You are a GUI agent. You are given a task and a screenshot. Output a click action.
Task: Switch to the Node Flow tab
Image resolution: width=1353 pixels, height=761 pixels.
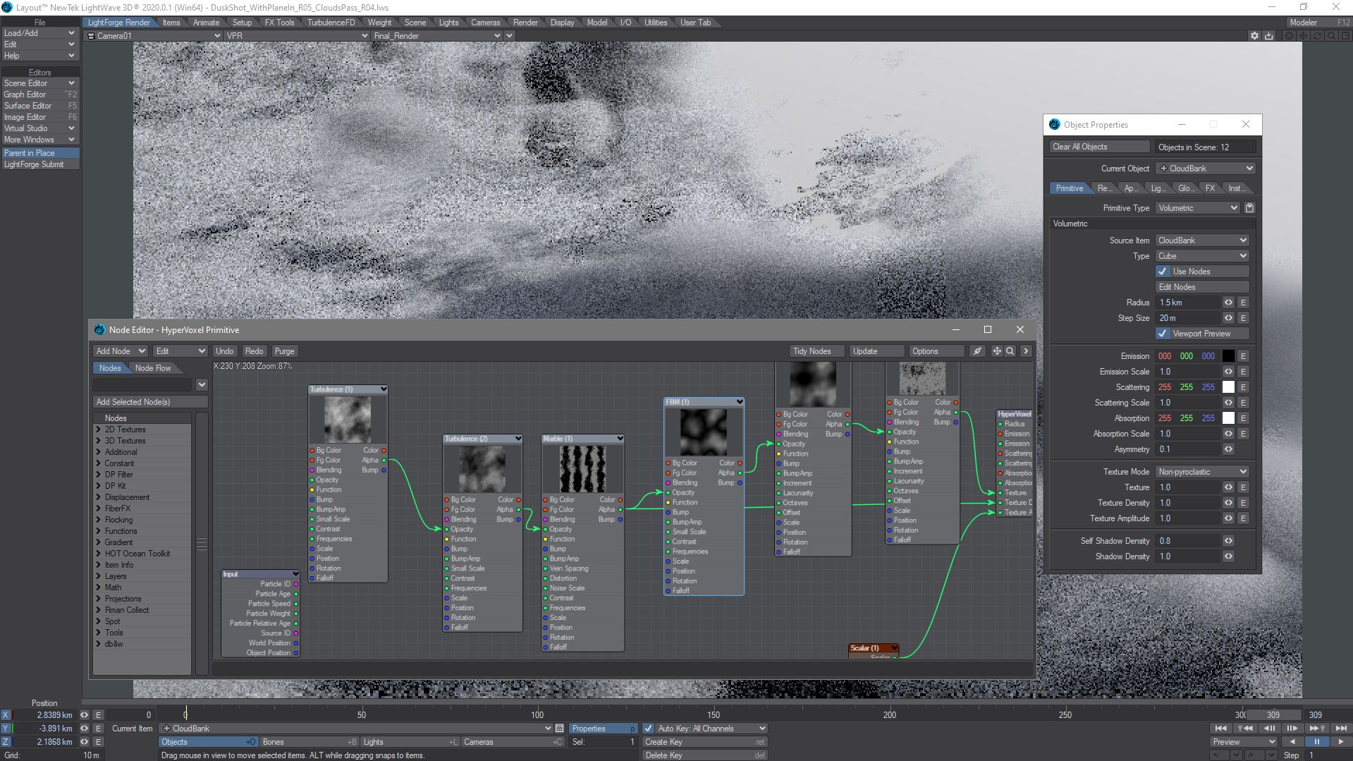[x=153, y=368]
